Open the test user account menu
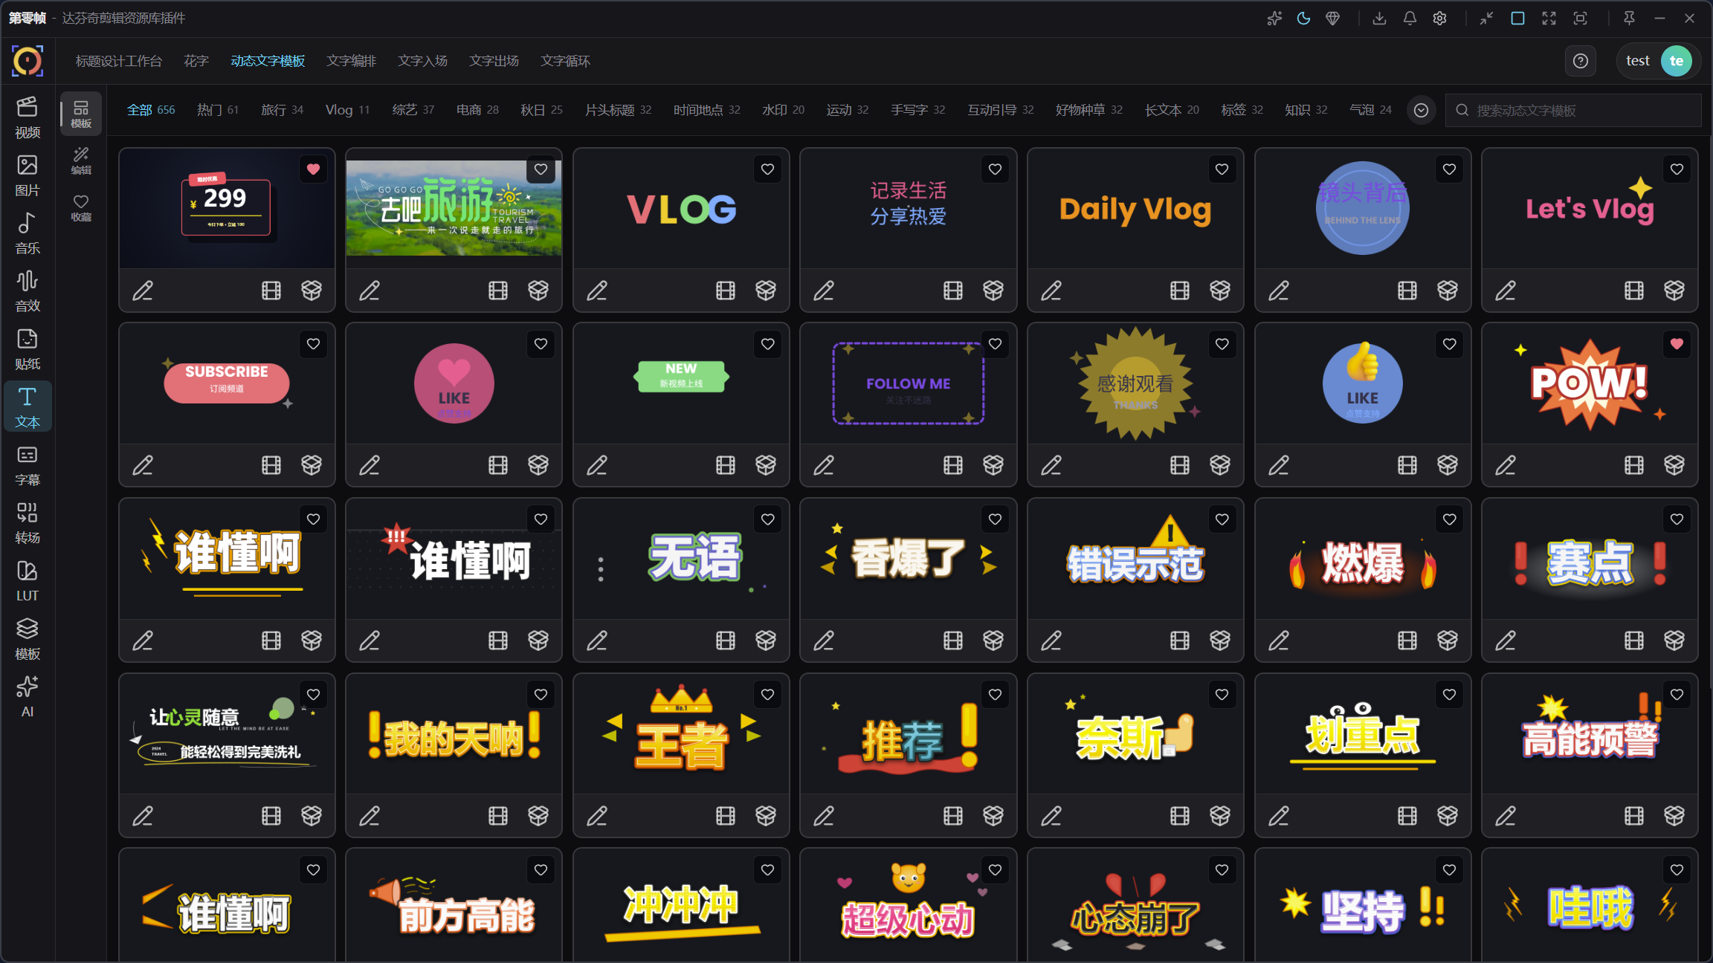 (1659, 61)
